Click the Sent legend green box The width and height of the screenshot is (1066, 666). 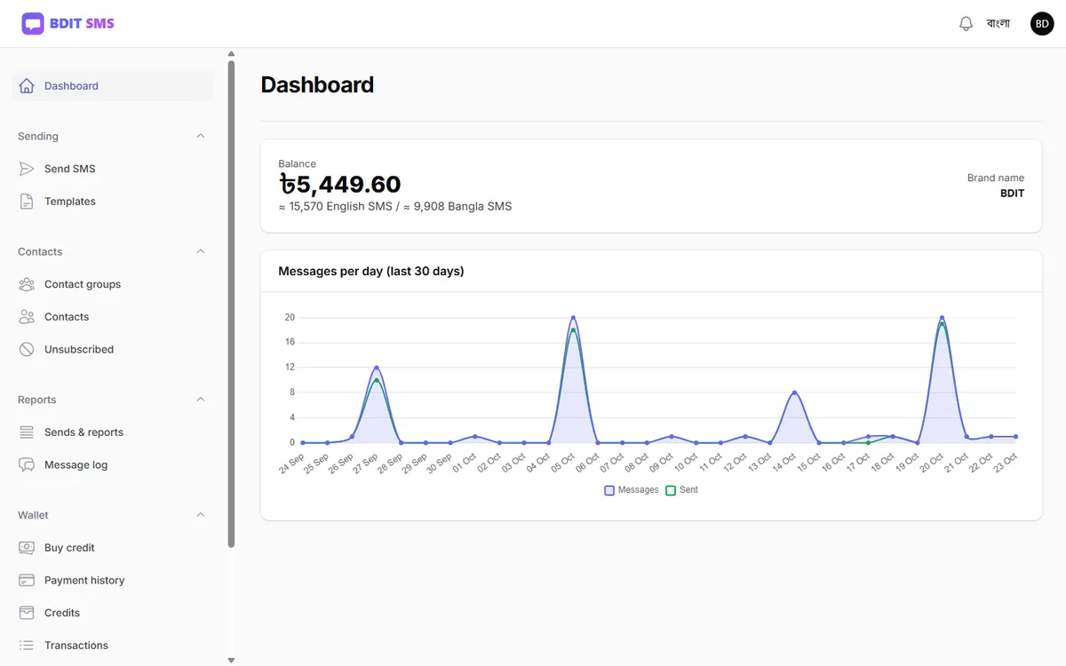671,490
